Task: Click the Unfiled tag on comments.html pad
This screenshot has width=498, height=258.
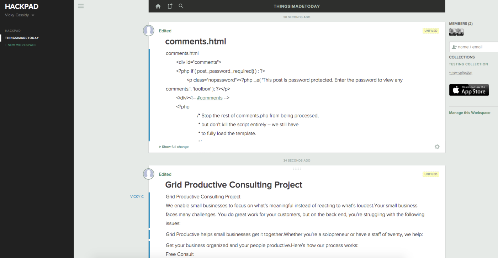Action: (431, 31)
